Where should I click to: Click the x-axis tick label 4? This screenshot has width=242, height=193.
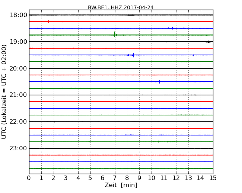point(78,178)
